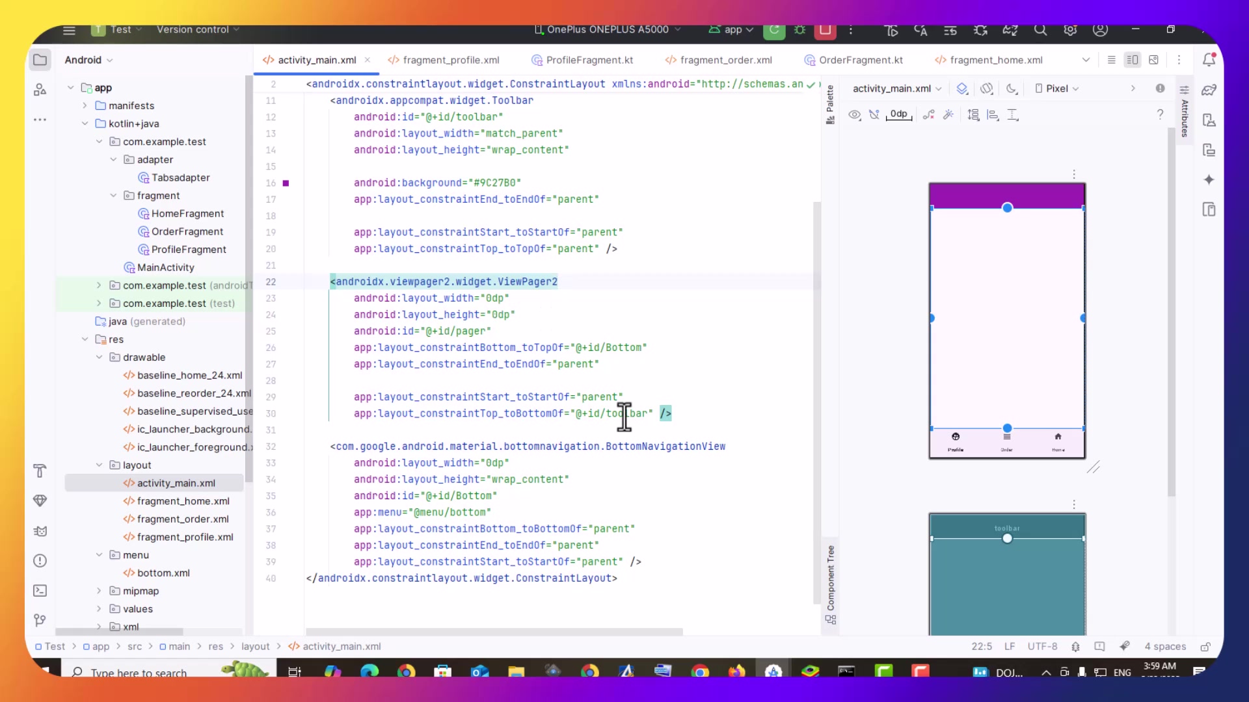Open the OrderFragment.kt tab
The width and height of the screenshot is (1249, 702).
[x=860, y=60]
